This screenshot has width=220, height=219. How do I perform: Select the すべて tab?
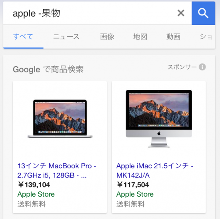click(x=23, y=37)
